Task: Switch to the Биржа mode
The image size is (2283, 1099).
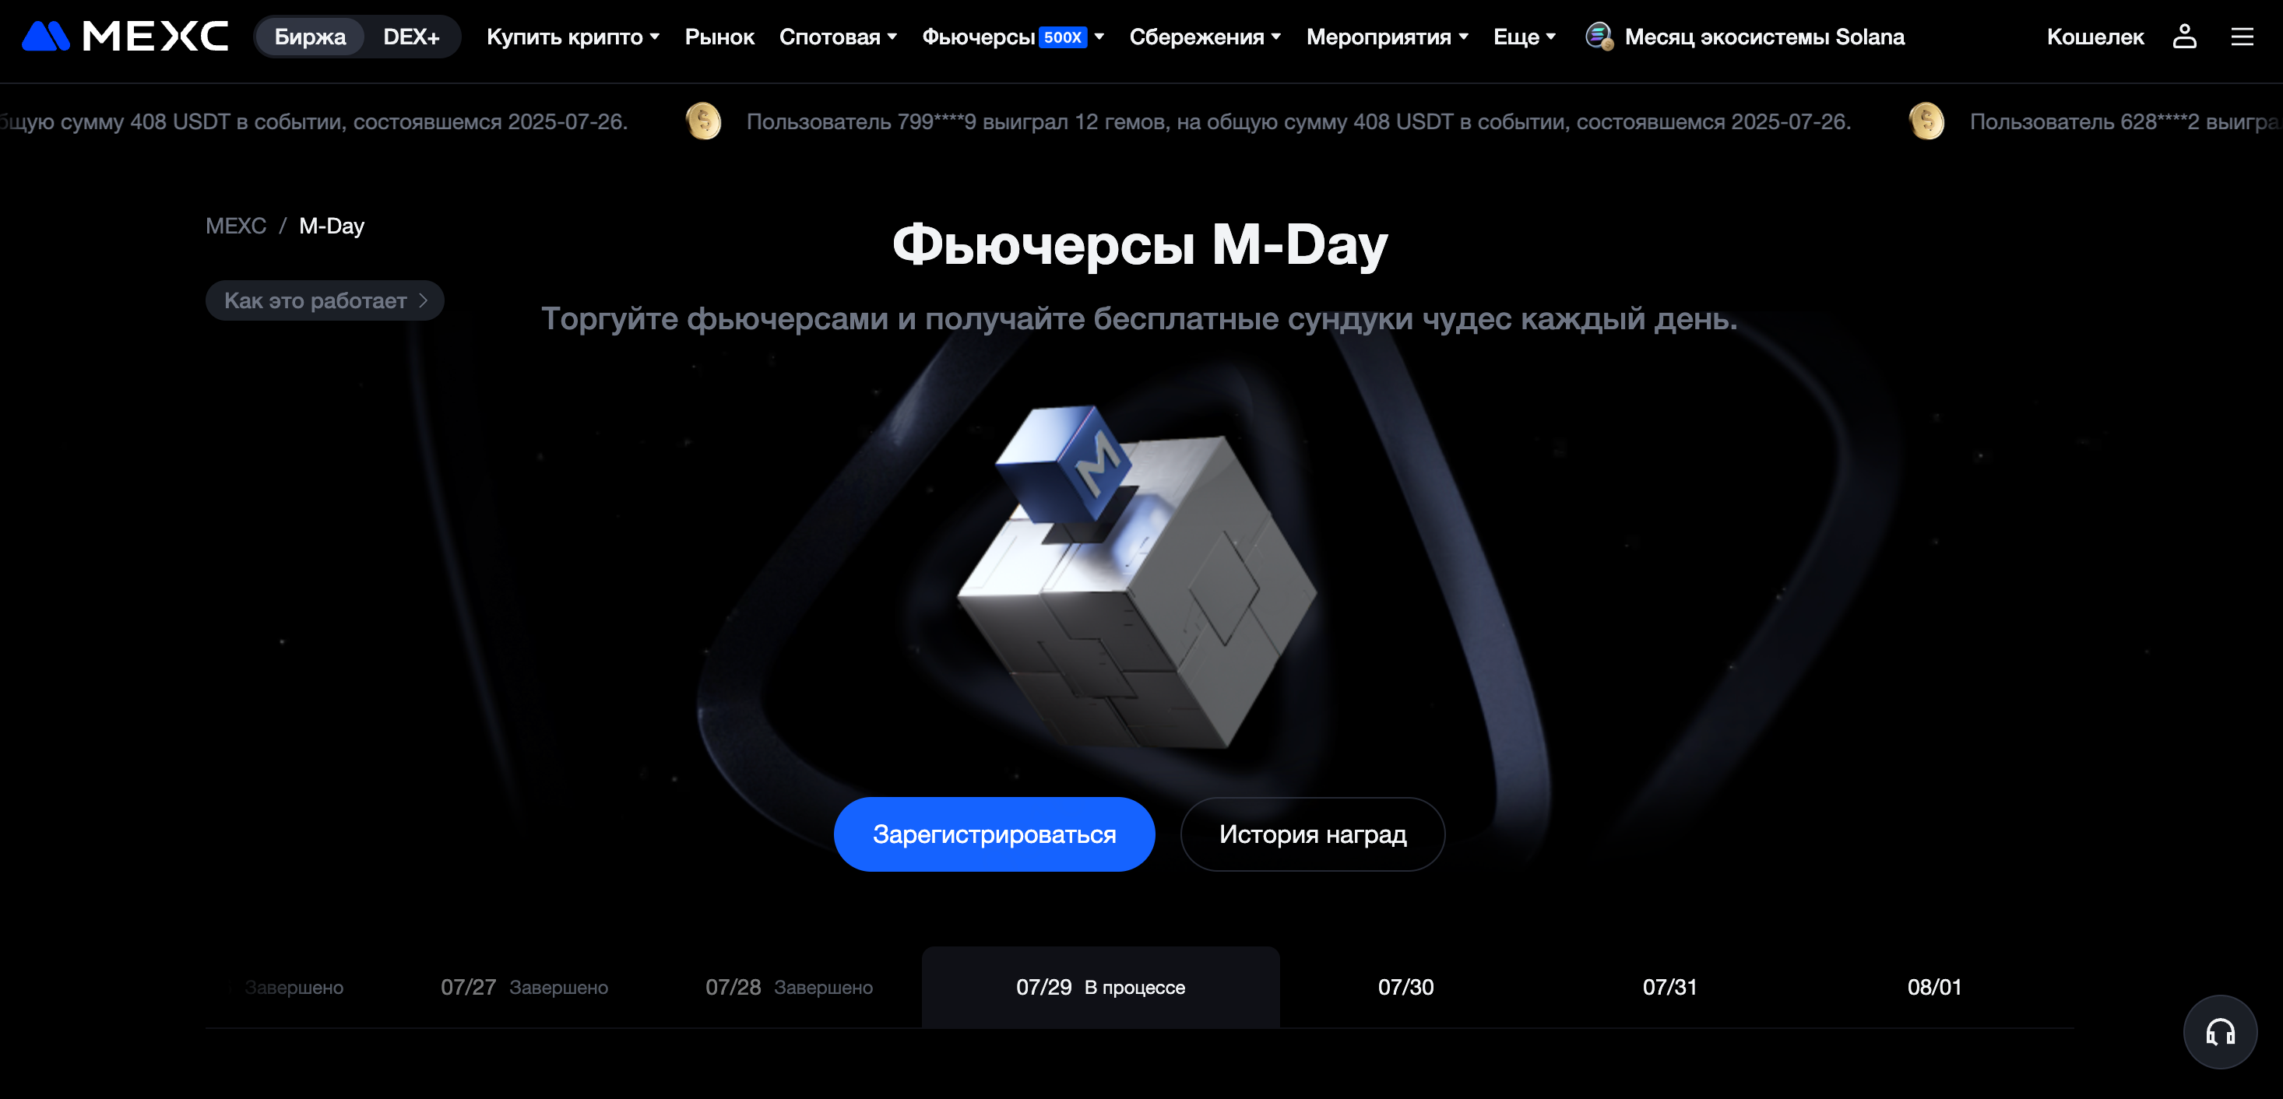Action: tap(309, 37)
